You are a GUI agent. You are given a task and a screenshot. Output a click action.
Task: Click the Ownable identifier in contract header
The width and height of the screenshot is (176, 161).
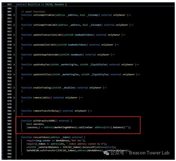59,4
